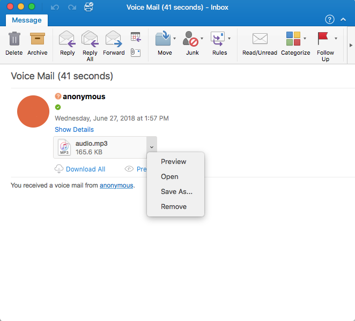This screenshot has height=321, width=355.
Task: Select Remove from attachment menu
Action: click(x=174, y=206)
